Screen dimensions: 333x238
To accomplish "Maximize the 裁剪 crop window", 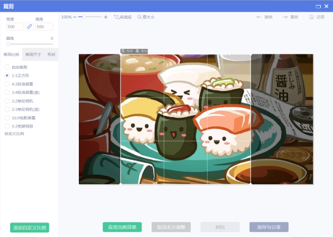I will [x=318, y=6].
